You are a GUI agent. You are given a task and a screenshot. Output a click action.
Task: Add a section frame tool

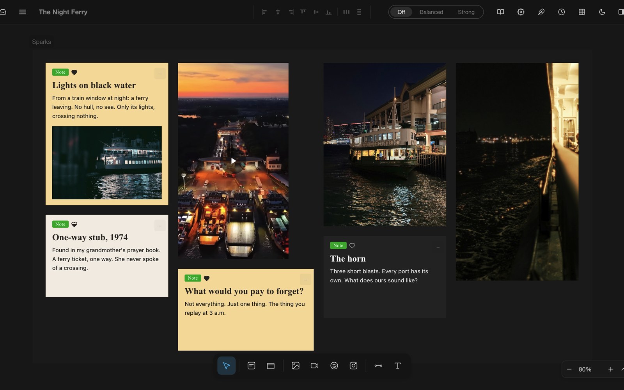tap(271, 366)
